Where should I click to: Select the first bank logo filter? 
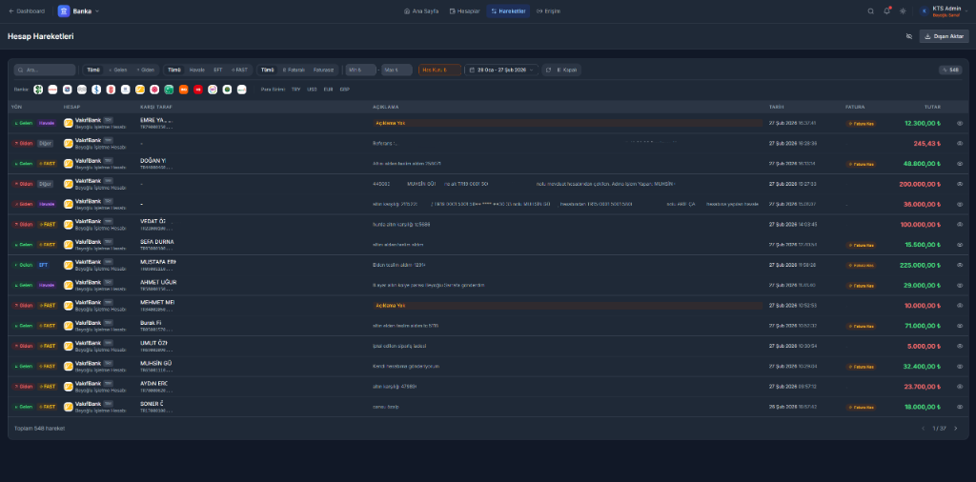pyautogui.click(x=38, y=90)
